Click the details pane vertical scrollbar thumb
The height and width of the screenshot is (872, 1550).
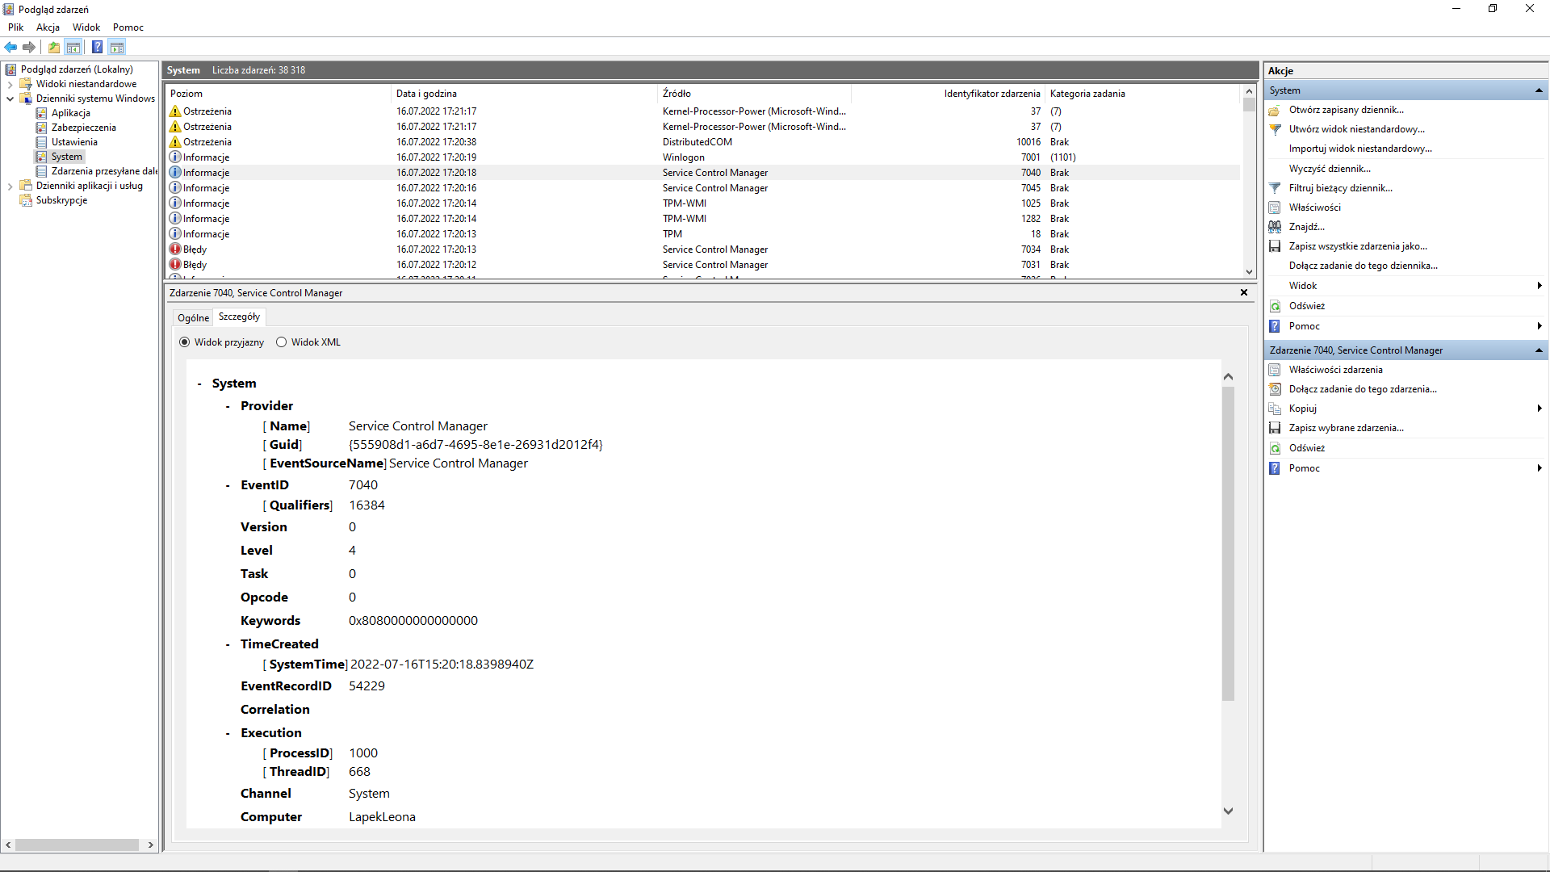1228,543
